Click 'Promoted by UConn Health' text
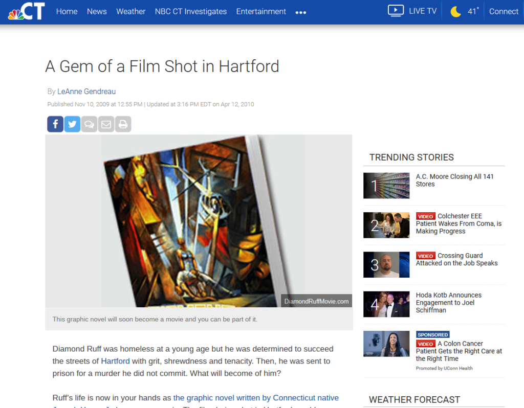This screenshot has height=408, width=524. coord(444,368)
